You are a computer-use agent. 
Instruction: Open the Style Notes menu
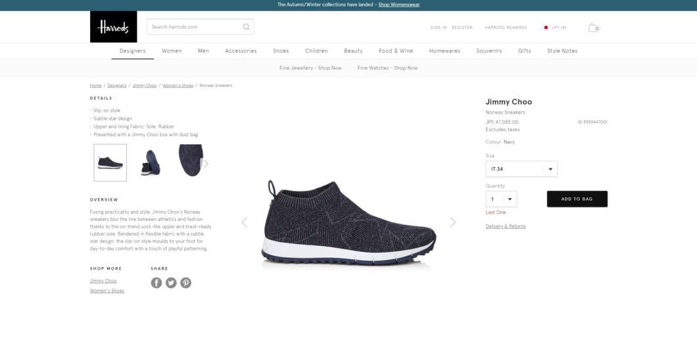[562, 51]
